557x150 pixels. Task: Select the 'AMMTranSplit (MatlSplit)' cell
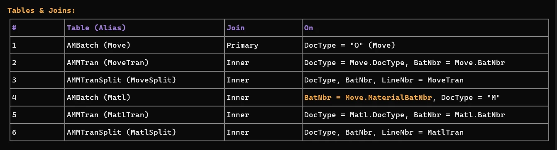coord(144,132)
